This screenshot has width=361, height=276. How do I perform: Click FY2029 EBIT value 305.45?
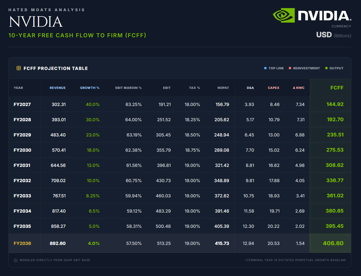163,135
